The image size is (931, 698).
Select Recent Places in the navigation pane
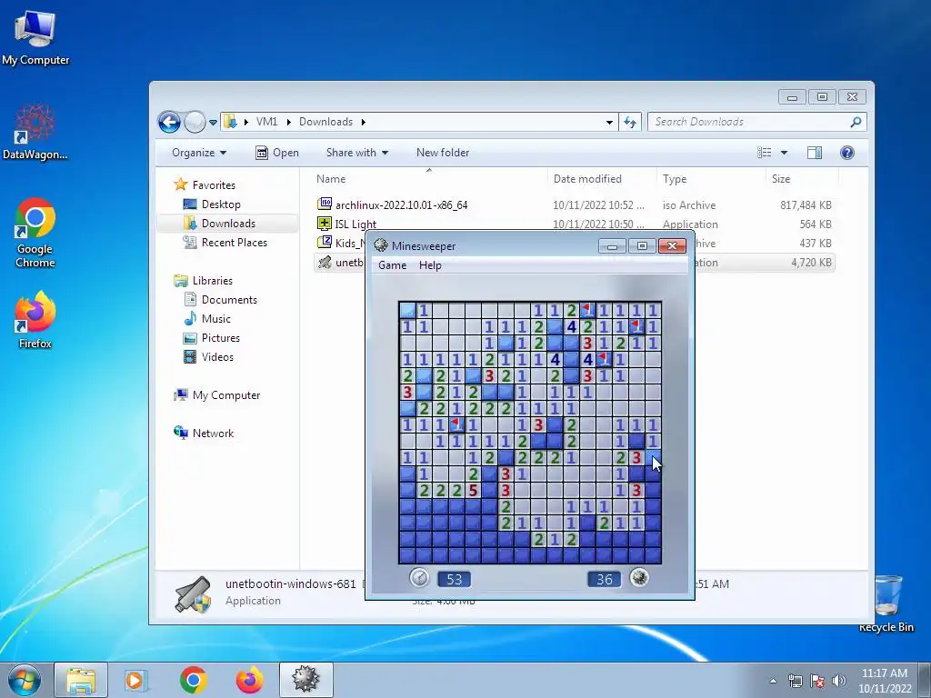point(225,242)
